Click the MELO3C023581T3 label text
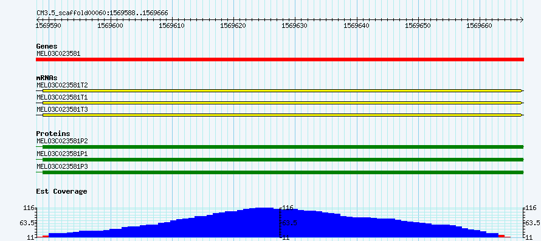Viewport: 541px width, 241px height. 62,109
